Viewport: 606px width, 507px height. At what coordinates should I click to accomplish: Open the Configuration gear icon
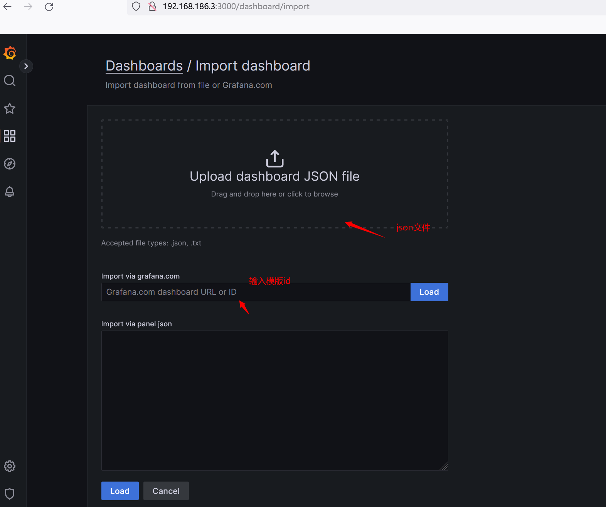coord(10,466)
